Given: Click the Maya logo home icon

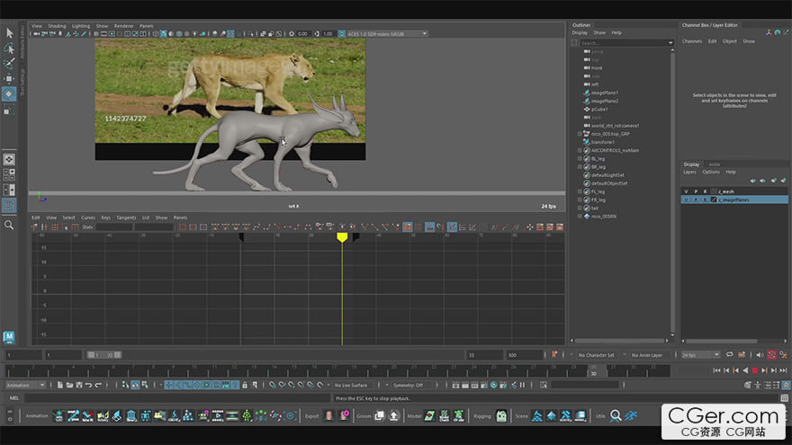Looking at the screenshot, I should coord(9,336).
